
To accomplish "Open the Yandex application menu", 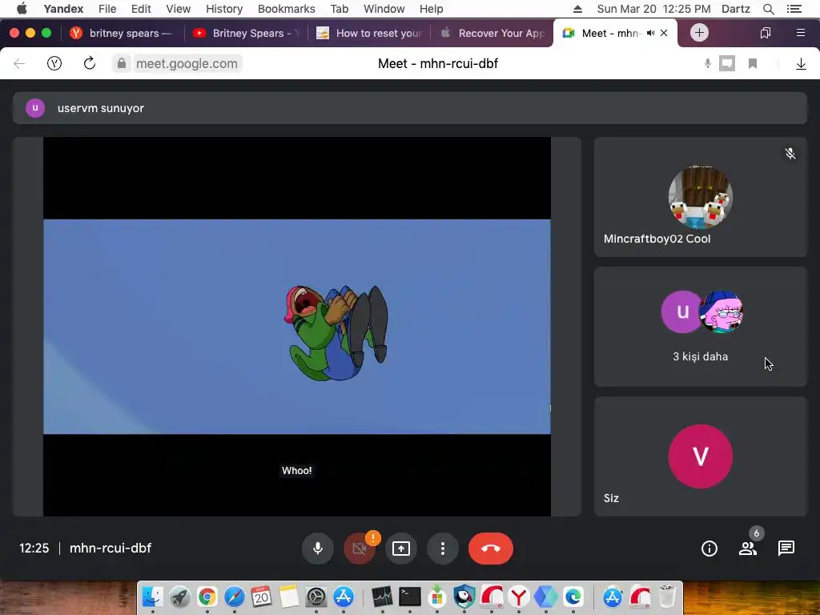I will point(63,9).
